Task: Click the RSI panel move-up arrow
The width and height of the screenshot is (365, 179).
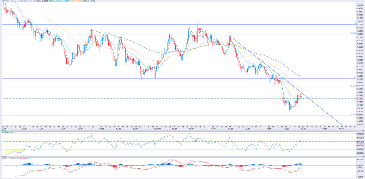Action: (2, 131)
